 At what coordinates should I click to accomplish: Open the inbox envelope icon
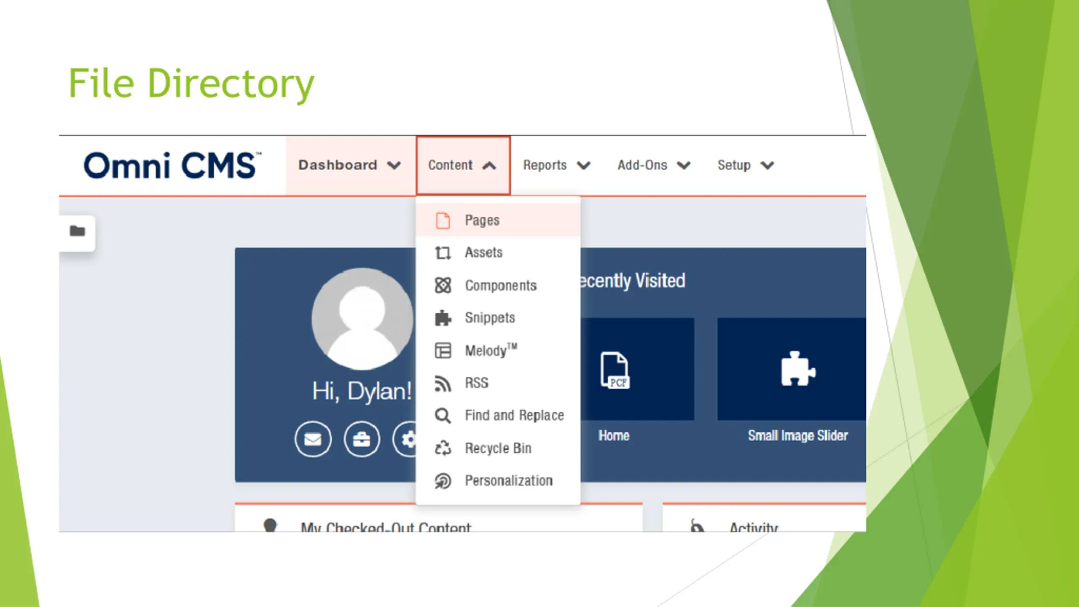click(313, 439)
